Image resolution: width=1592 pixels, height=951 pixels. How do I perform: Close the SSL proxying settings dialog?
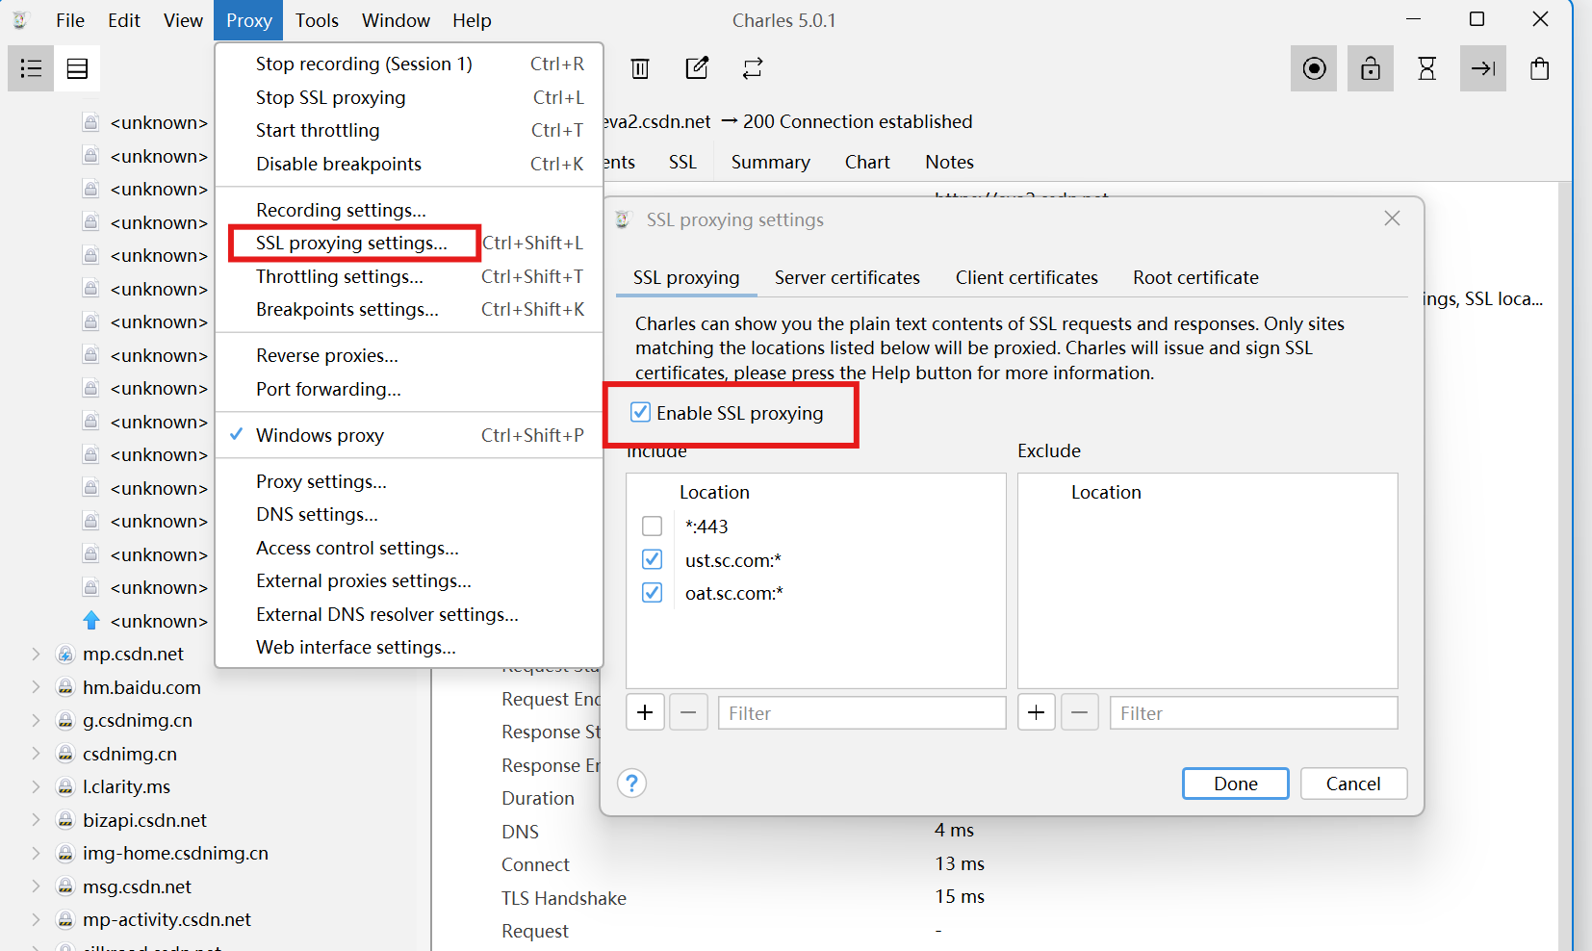pyautogui.click(x=1392, y=218)
